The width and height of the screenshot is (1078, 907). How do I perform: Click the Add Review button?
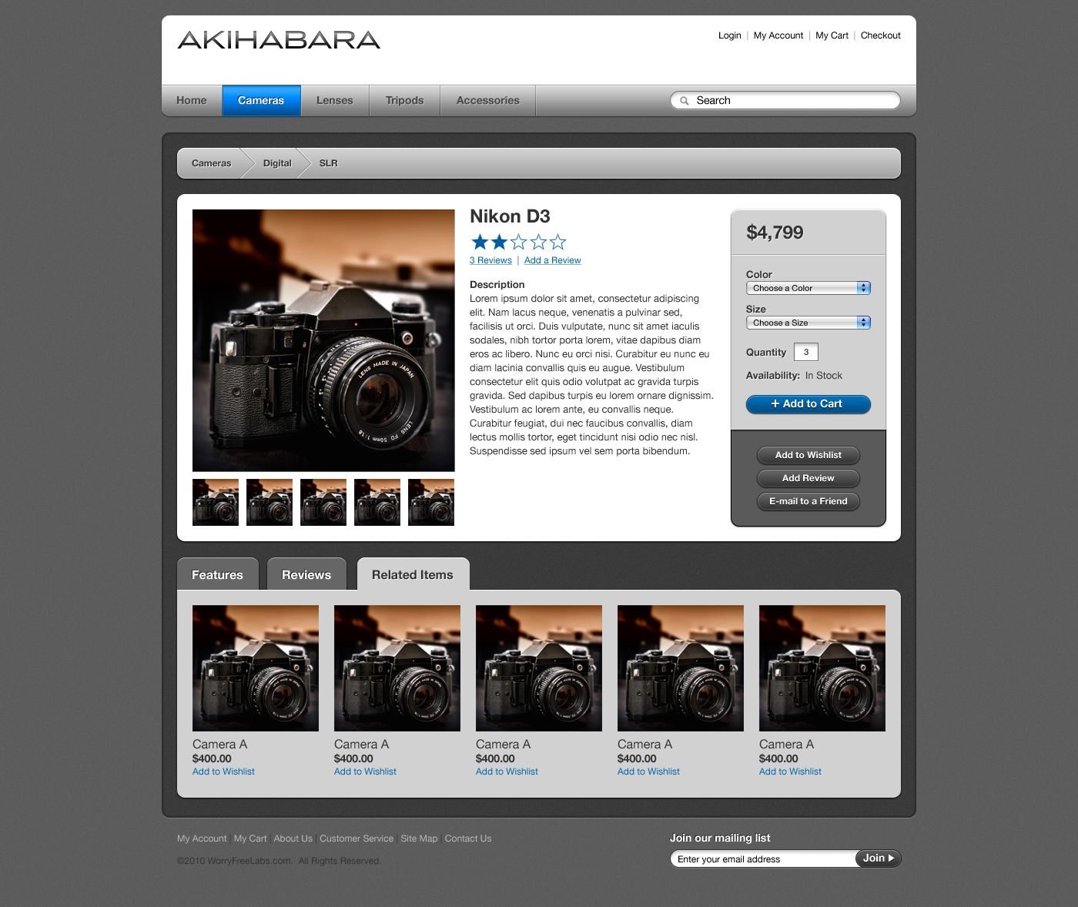click(808, 478)
